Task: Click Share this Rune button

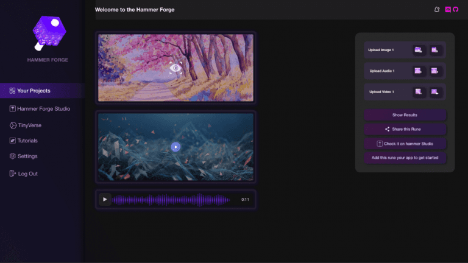Action: (x=405, y=129)
